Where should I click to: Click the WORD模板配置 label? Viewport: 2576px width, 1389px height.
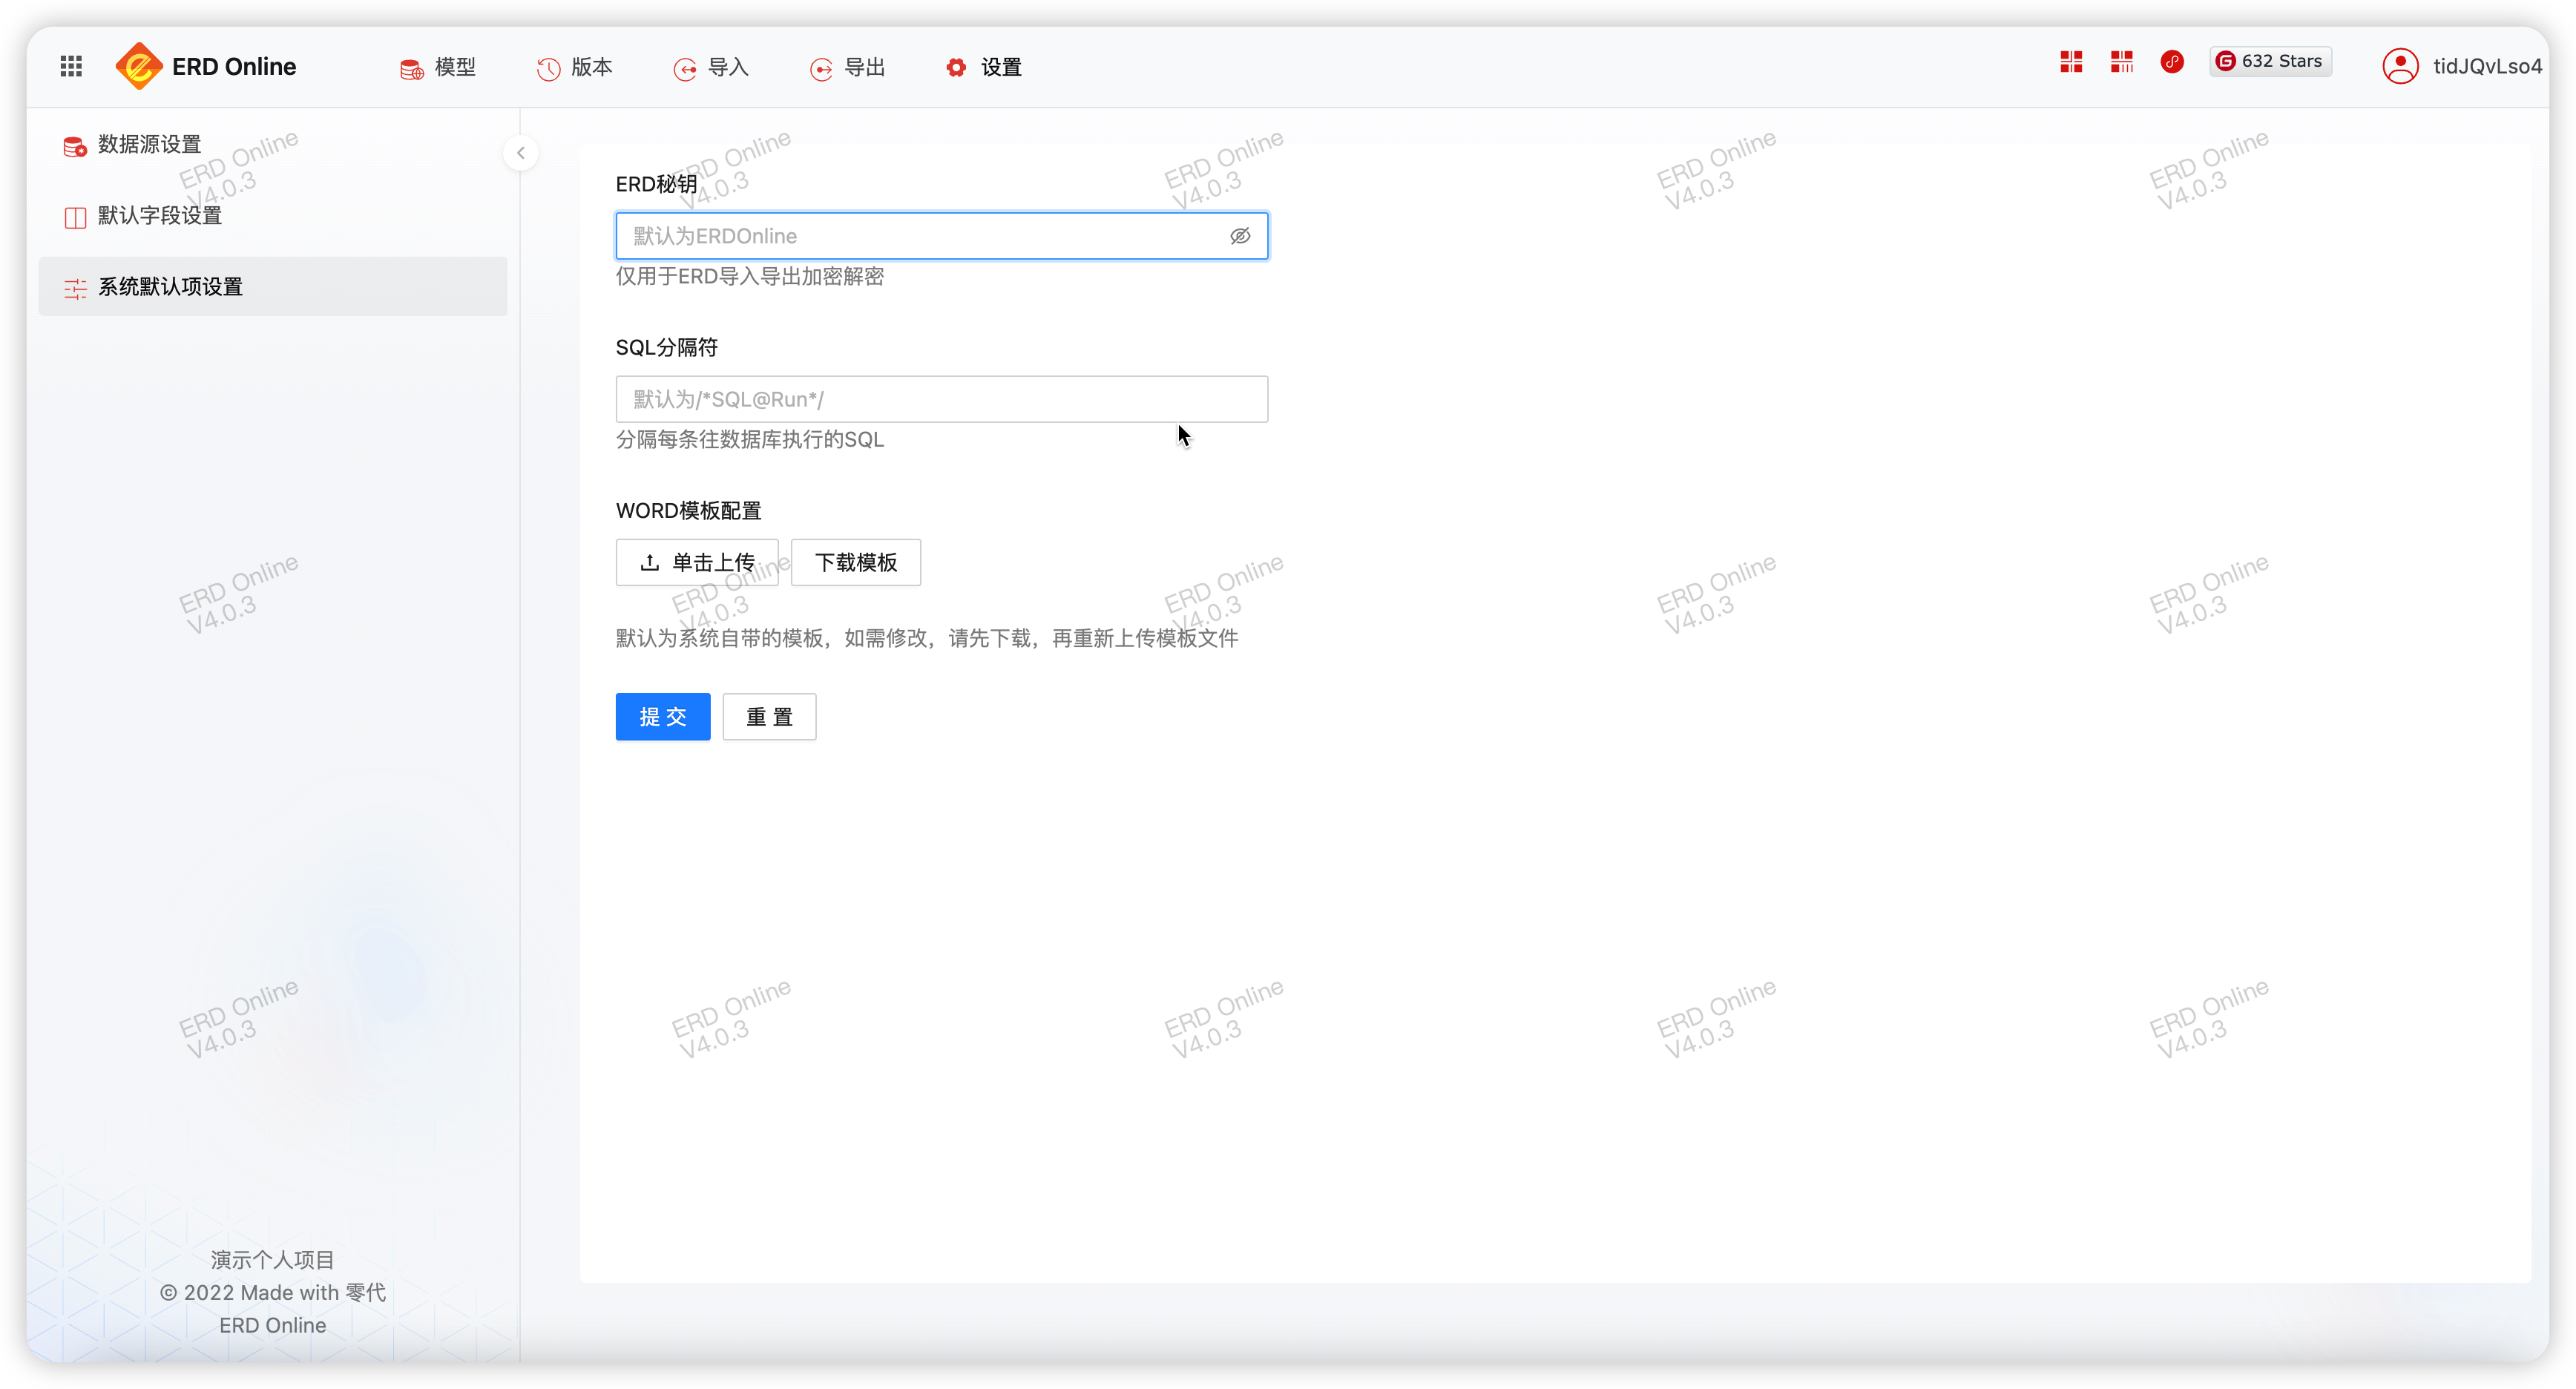tap(688, 510)
